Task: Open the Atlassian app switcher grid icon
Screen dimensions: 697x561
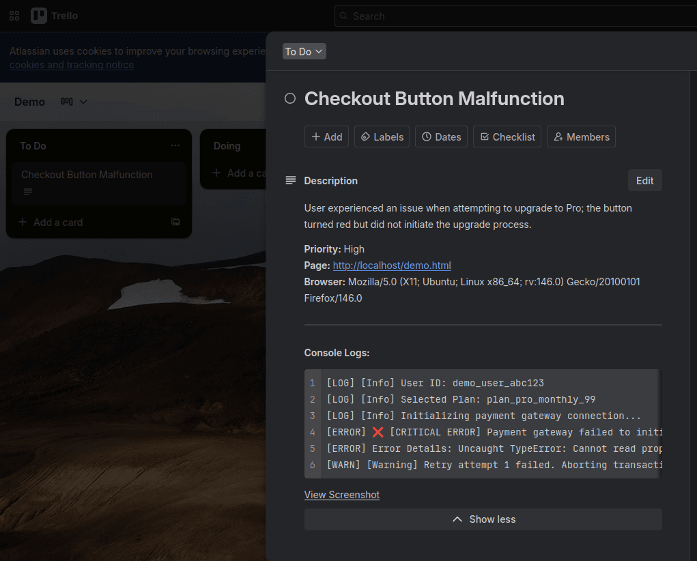Action: point(14,15)
